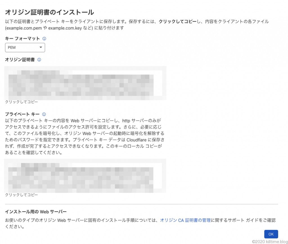Click the オリジン証明書 section label

pyautogui.click(x=20, y=60)
